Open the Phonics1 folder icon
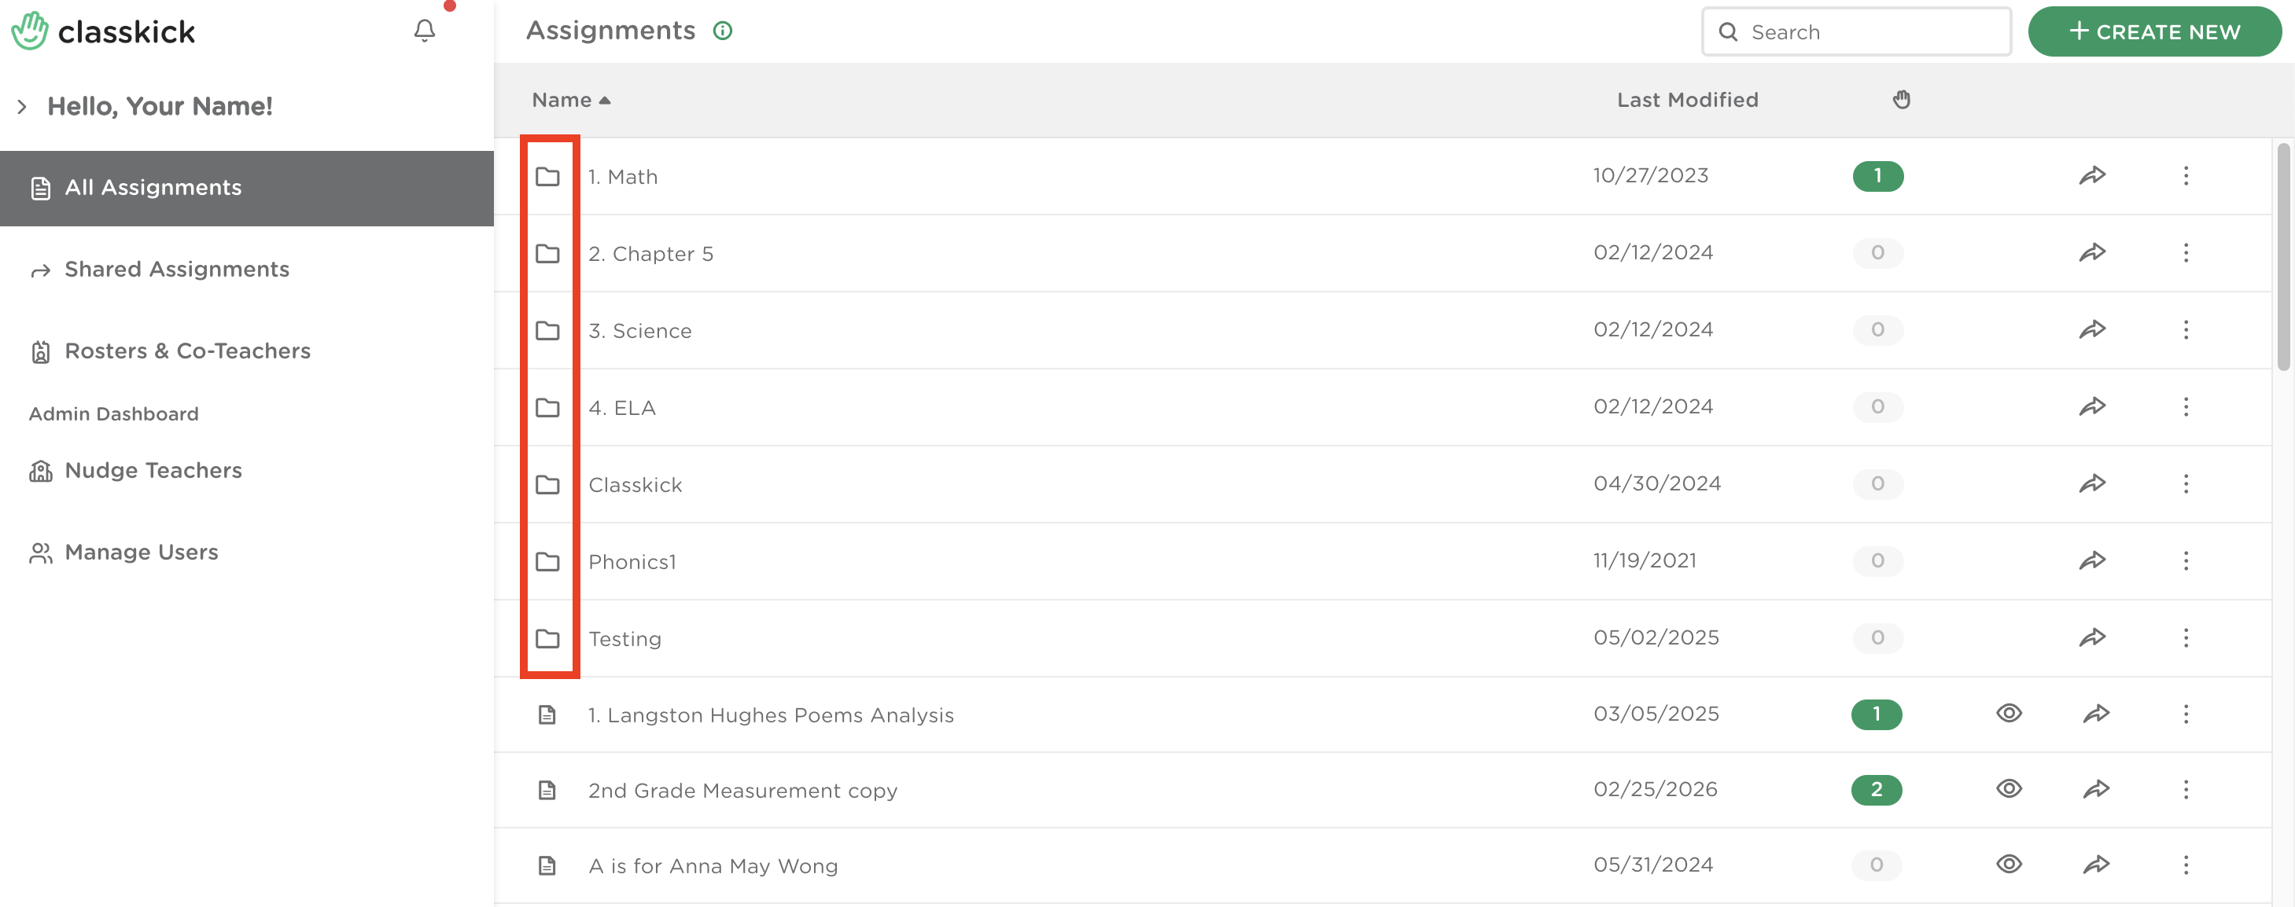Image resolution: width=2295 pixels, height=907 pixels. pos(548,562)
